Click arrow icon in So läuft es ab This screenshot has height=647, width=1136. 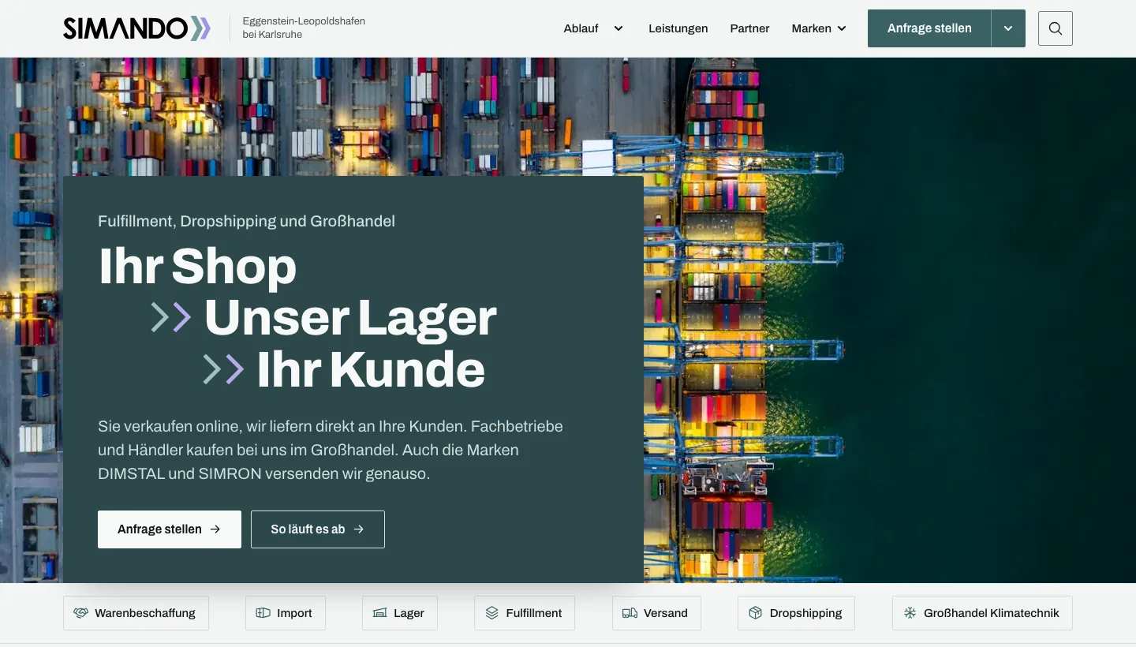pyautogui.click(x=358, y=529)
